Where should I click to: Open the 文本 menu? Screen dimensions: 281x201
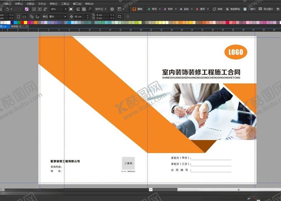pos(42,4)
